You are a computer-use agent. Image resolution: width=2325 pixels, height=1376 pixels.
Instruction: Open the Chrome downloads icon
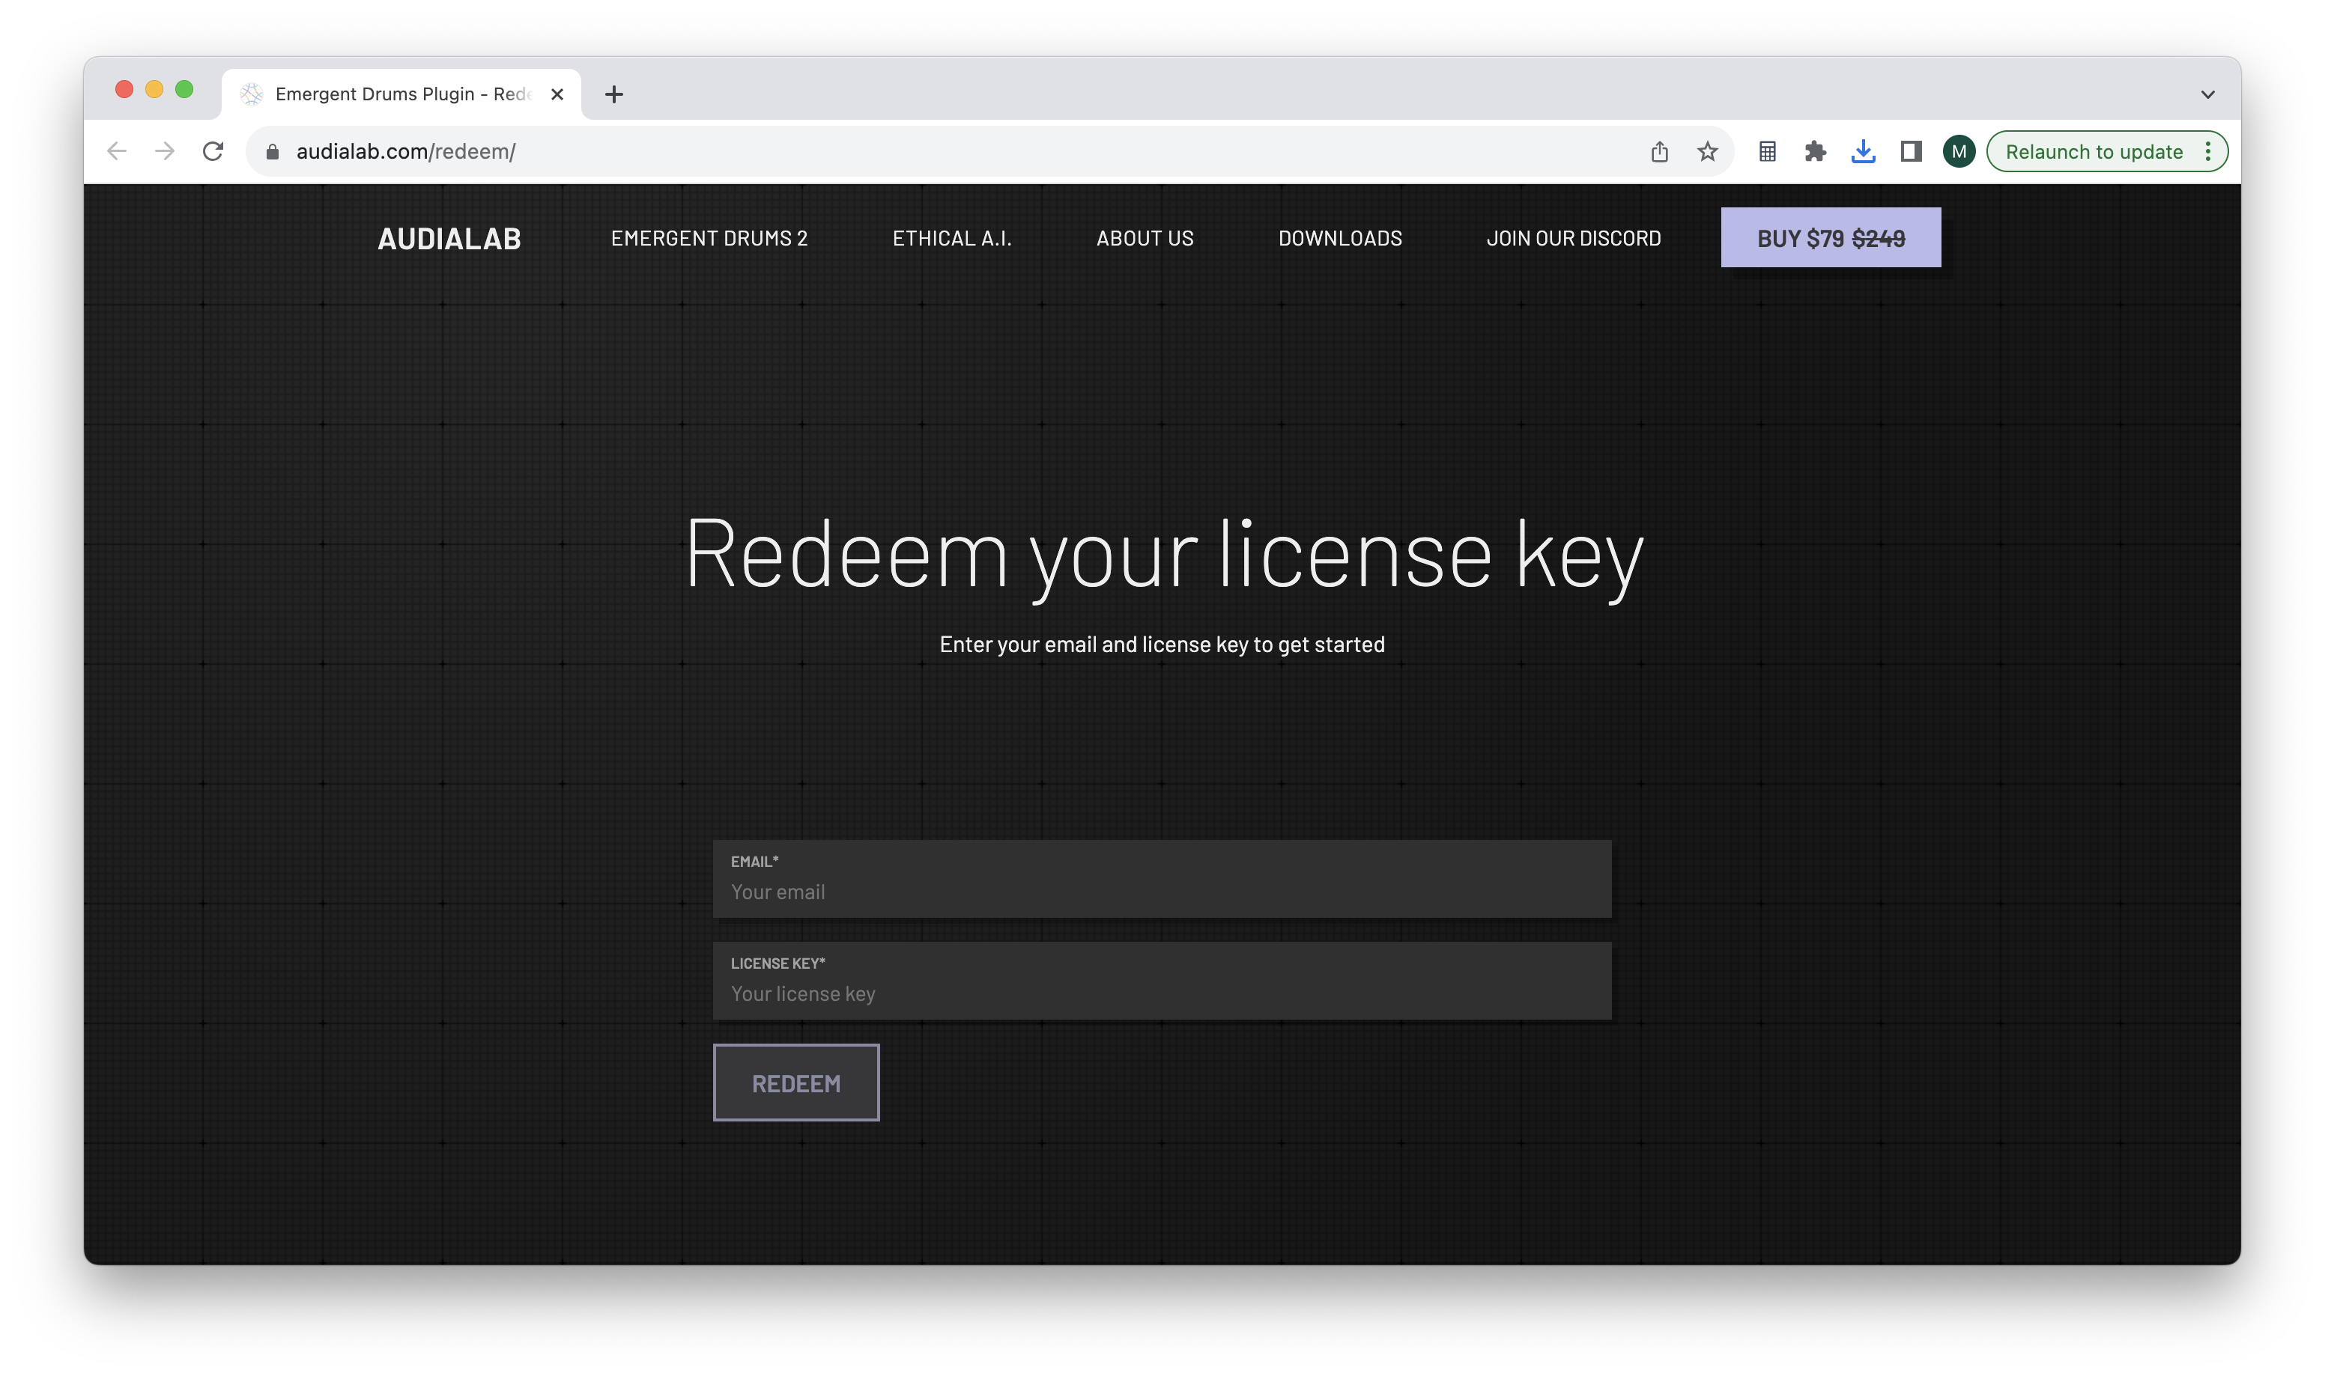[1862, 151]
